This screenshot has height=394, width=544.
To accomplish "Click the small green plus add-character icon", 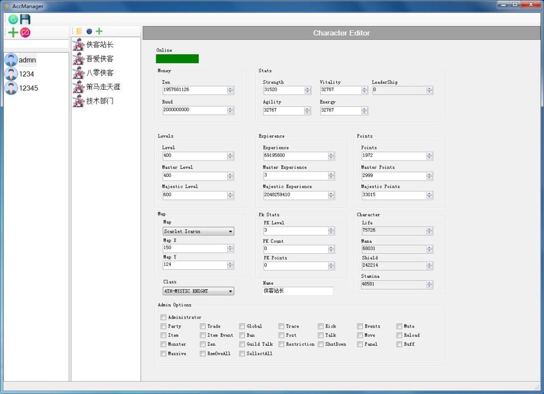I will 99,31.
